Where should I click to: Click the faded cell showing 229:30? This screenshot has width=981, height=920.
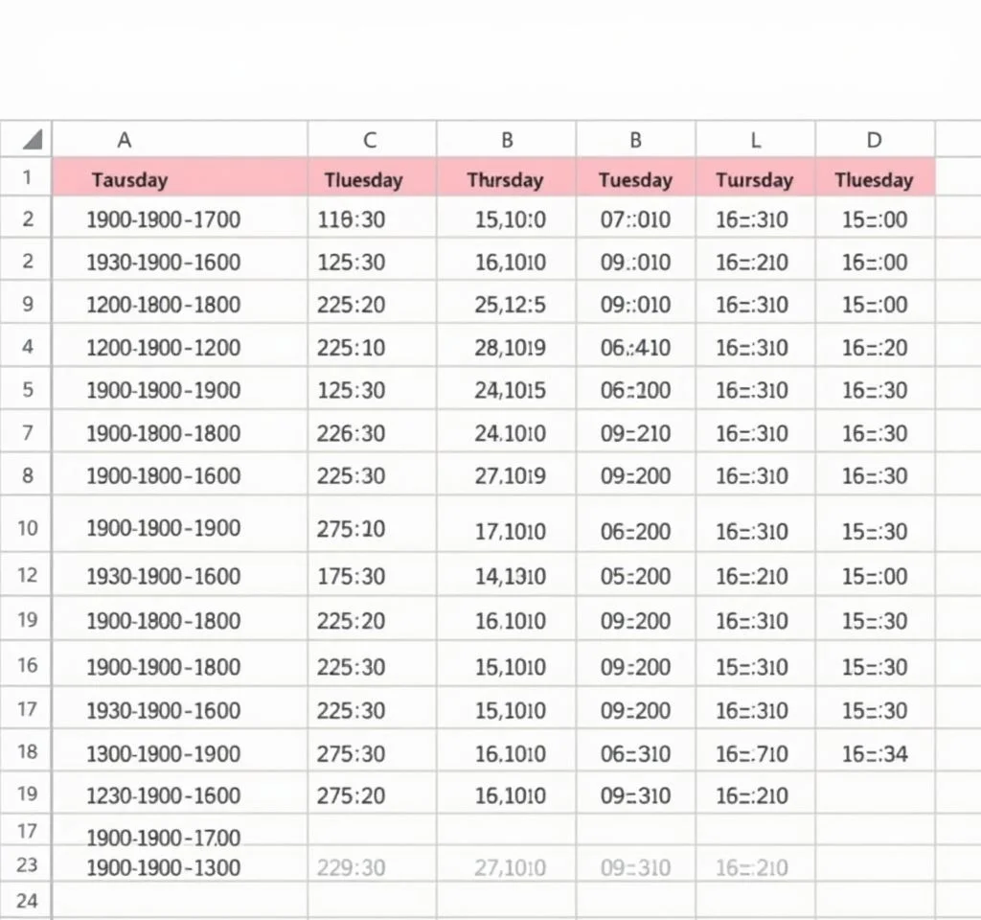click(351, 868)
